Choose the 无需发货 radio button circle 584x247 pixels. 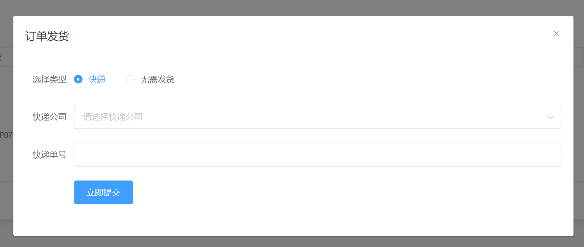130,79
